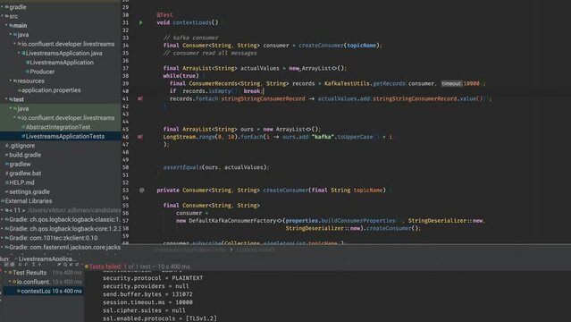Select io.confluent.developer.livestreams package under test

pos(68,118)
